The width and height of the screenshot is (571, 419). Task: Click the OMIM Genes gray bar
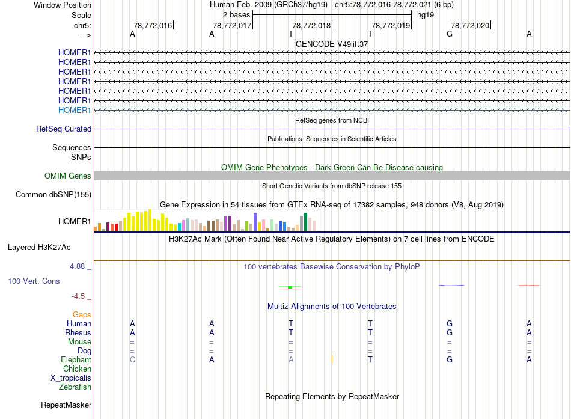click(332, 176)
